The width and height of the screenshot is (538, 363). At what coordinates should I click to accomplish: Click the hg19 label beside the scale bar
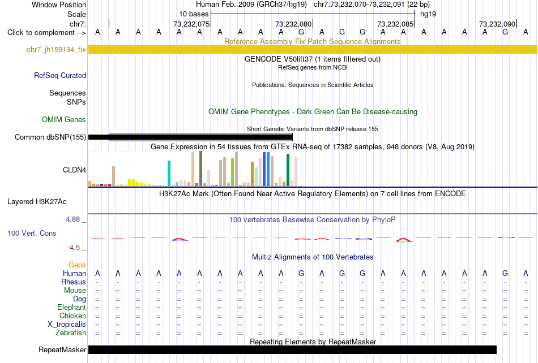point(428,14)
